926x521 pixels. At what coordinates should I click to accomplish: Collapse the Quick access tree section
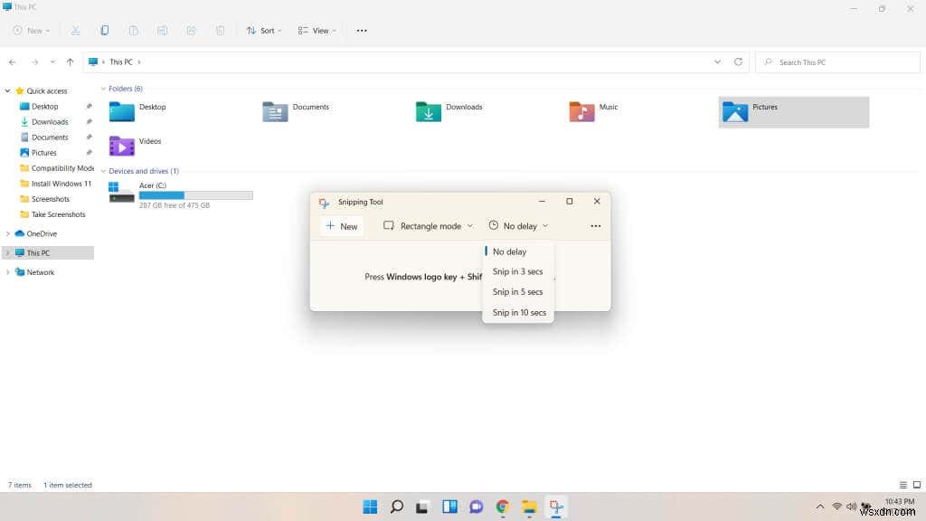coord(7,90)
